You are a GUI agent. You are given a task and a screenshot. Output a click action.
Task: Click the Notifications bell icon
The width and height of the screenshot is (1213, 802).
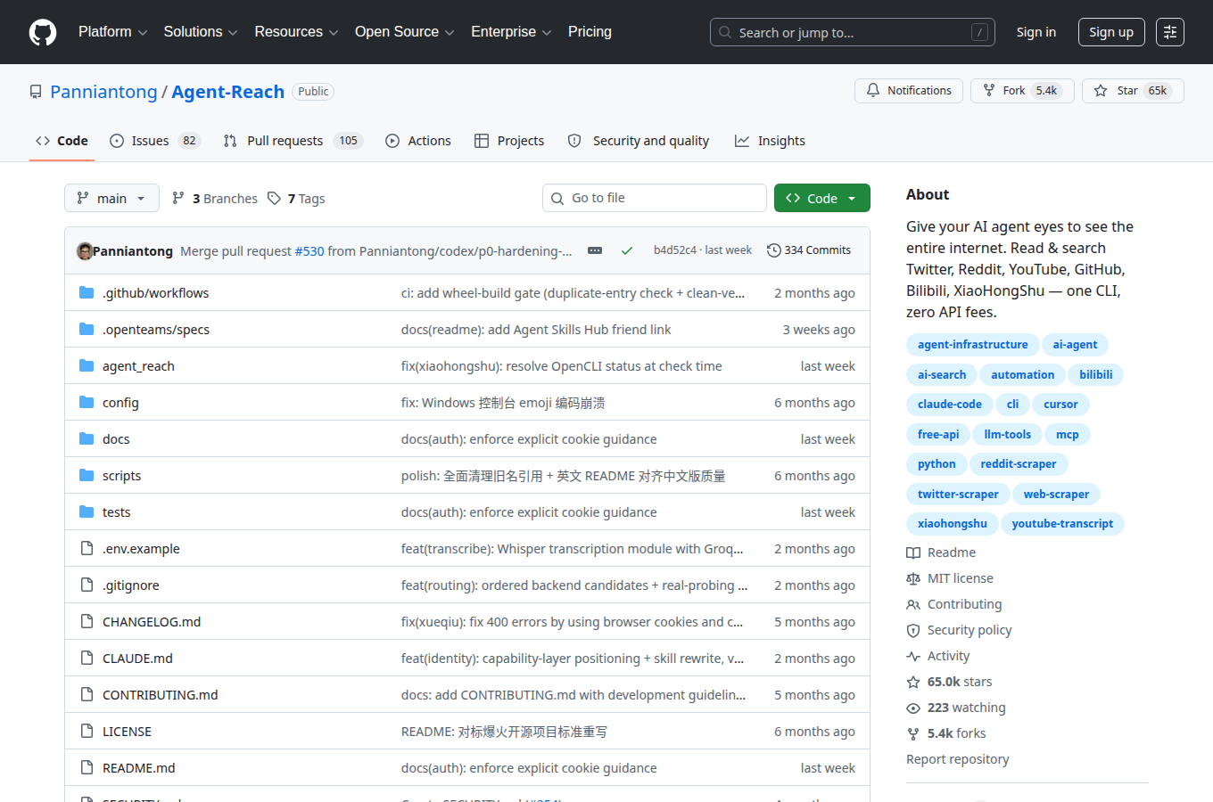(x=873, y=91)
